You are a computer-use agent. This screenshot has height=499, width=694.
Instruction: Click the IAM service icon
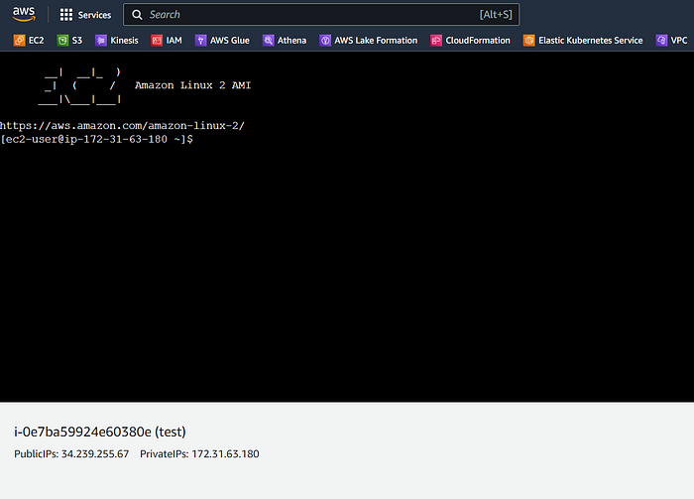coord(157,41)
